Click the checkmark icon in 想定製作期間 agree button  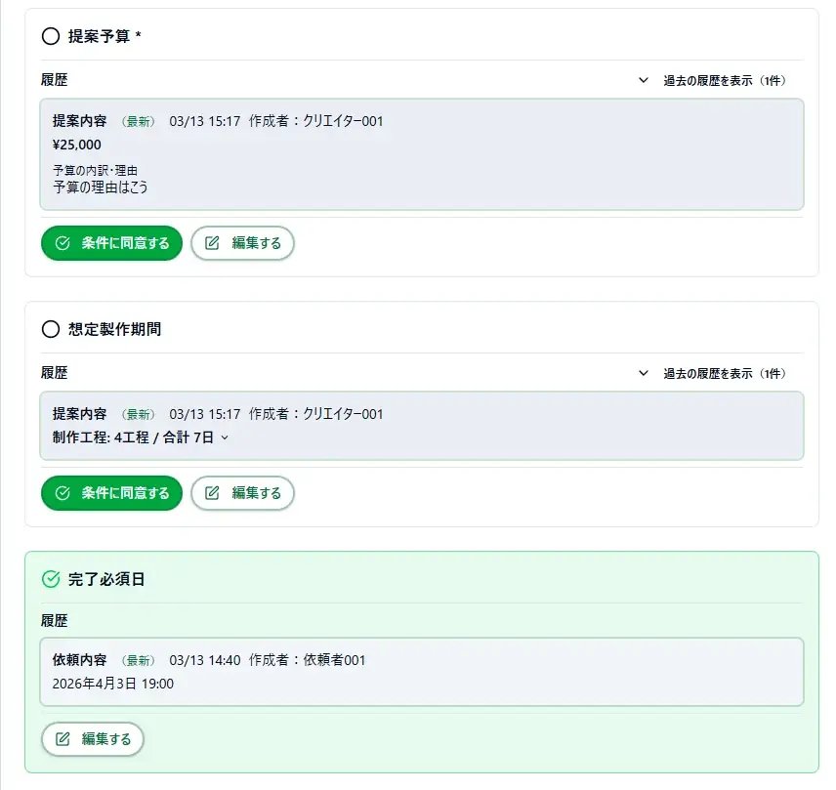coord(63,493)
